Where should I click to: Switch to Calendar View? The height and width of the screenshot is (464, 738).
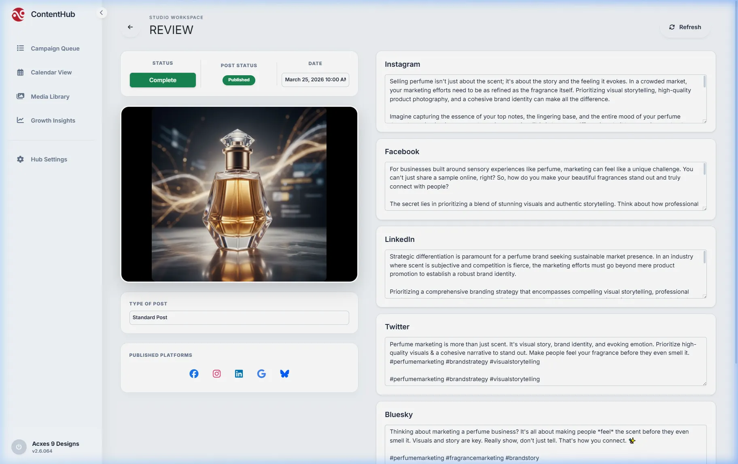click(x=51, y=72)
